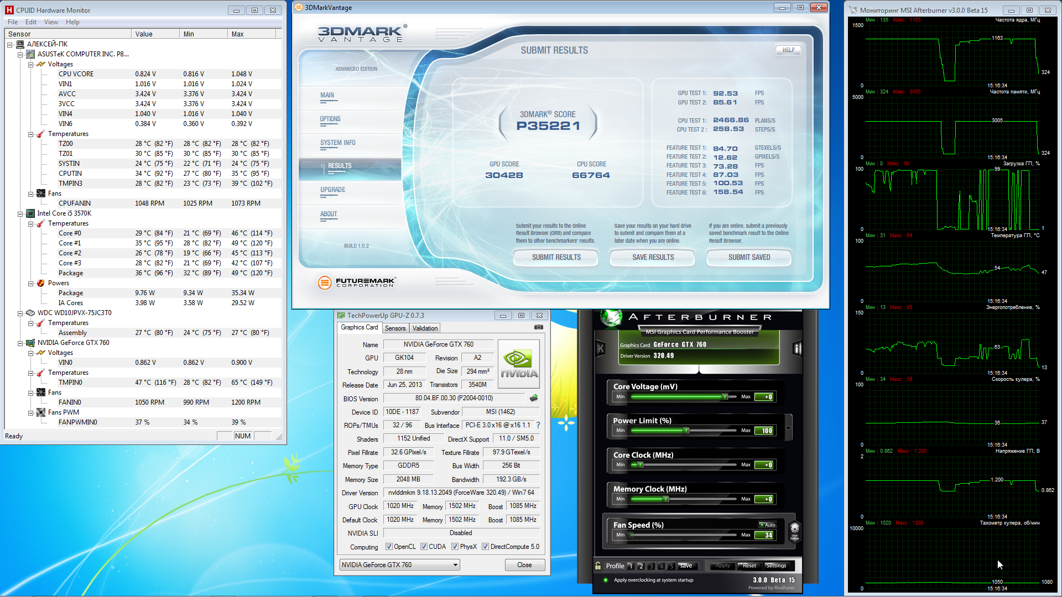Expand the Power Limit options arrow
Image resolution: width=1062 pixels, height=597 pixels.
789,428
